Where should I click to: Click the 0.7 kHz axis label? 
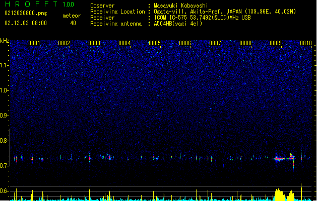click(x=5, y=166)
